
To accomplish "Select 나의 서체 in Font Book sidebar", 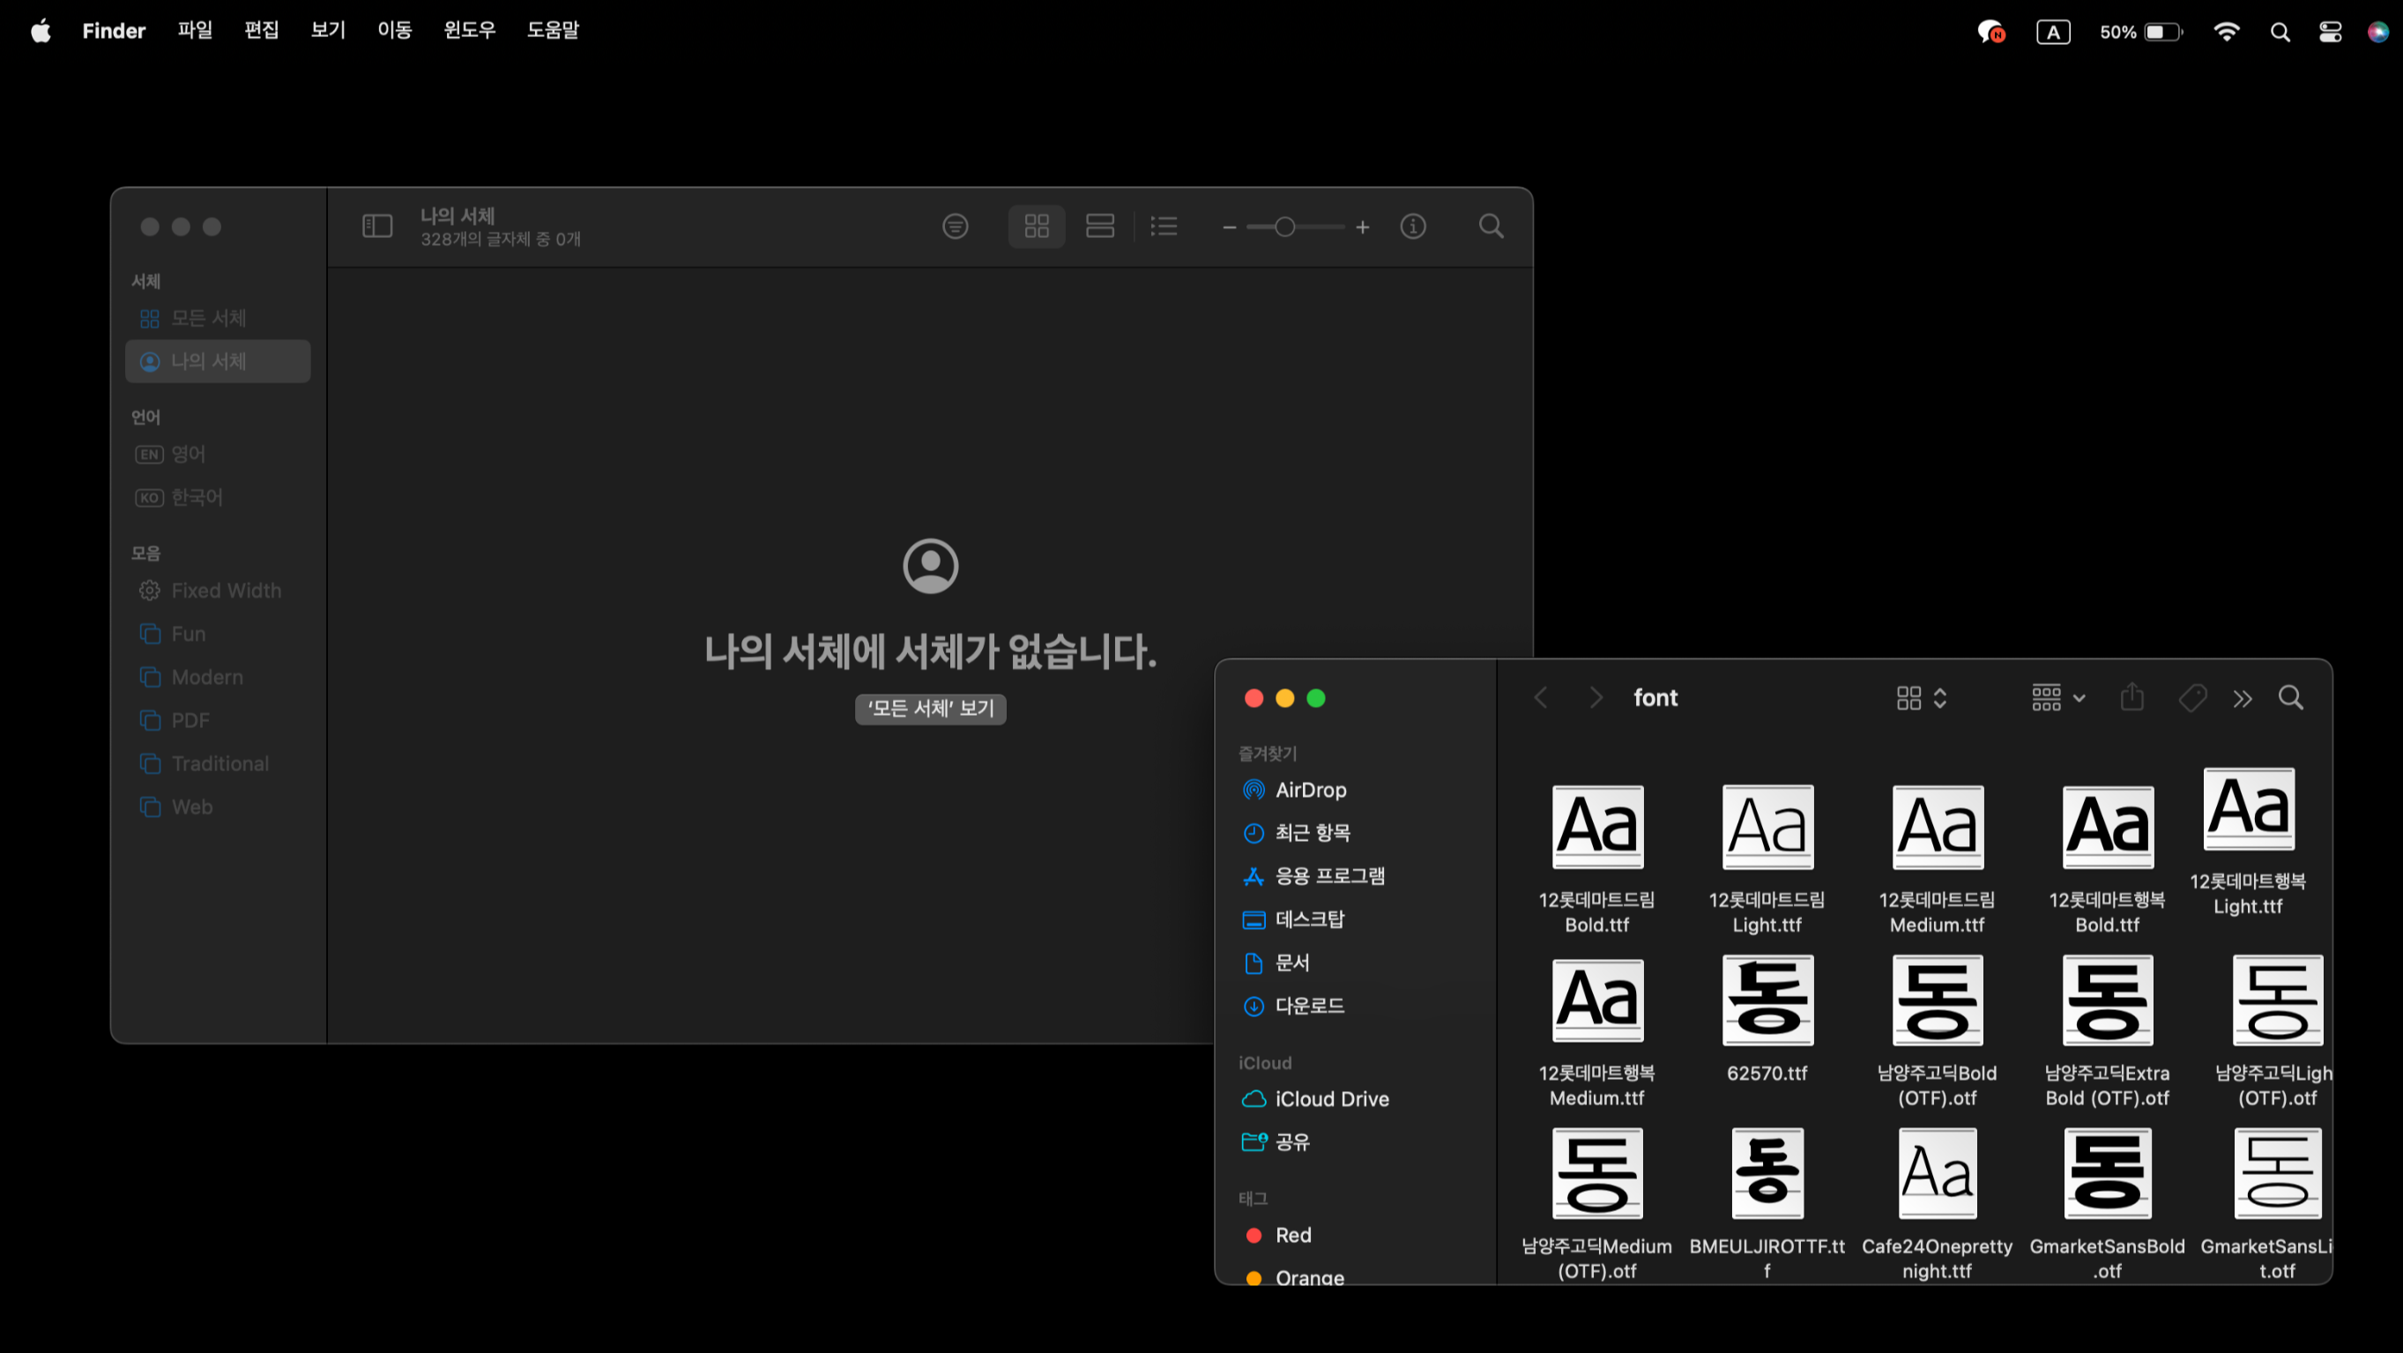I will (x=218, y=361).
